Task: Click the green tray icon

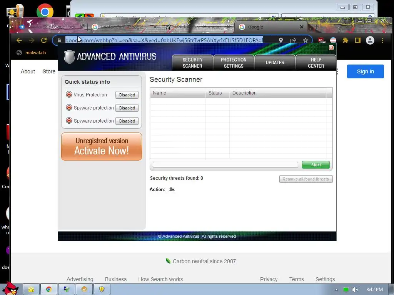Action: point(346,290)
